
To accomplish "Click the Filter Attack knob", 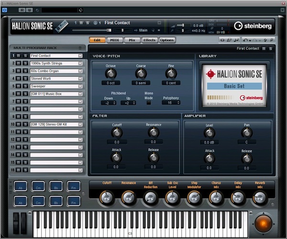I will pyautogui.click(x=116, y=158).
